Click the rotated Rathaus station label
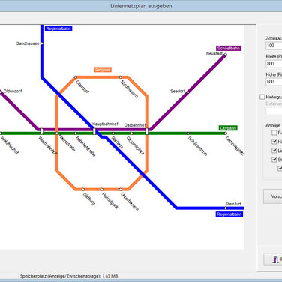 pos(117,142)
